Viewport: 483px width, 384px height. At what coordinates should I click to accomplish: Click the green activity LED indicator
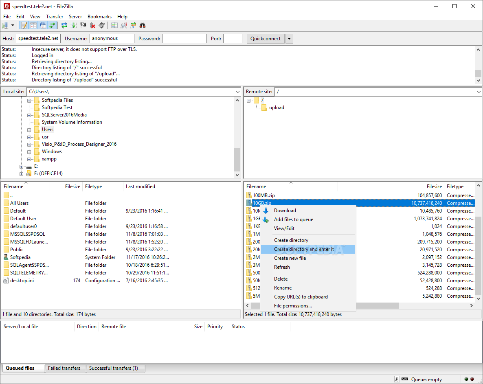tap(466, 379)
